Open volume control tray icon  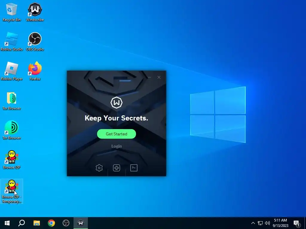click(x=267, y=223)
